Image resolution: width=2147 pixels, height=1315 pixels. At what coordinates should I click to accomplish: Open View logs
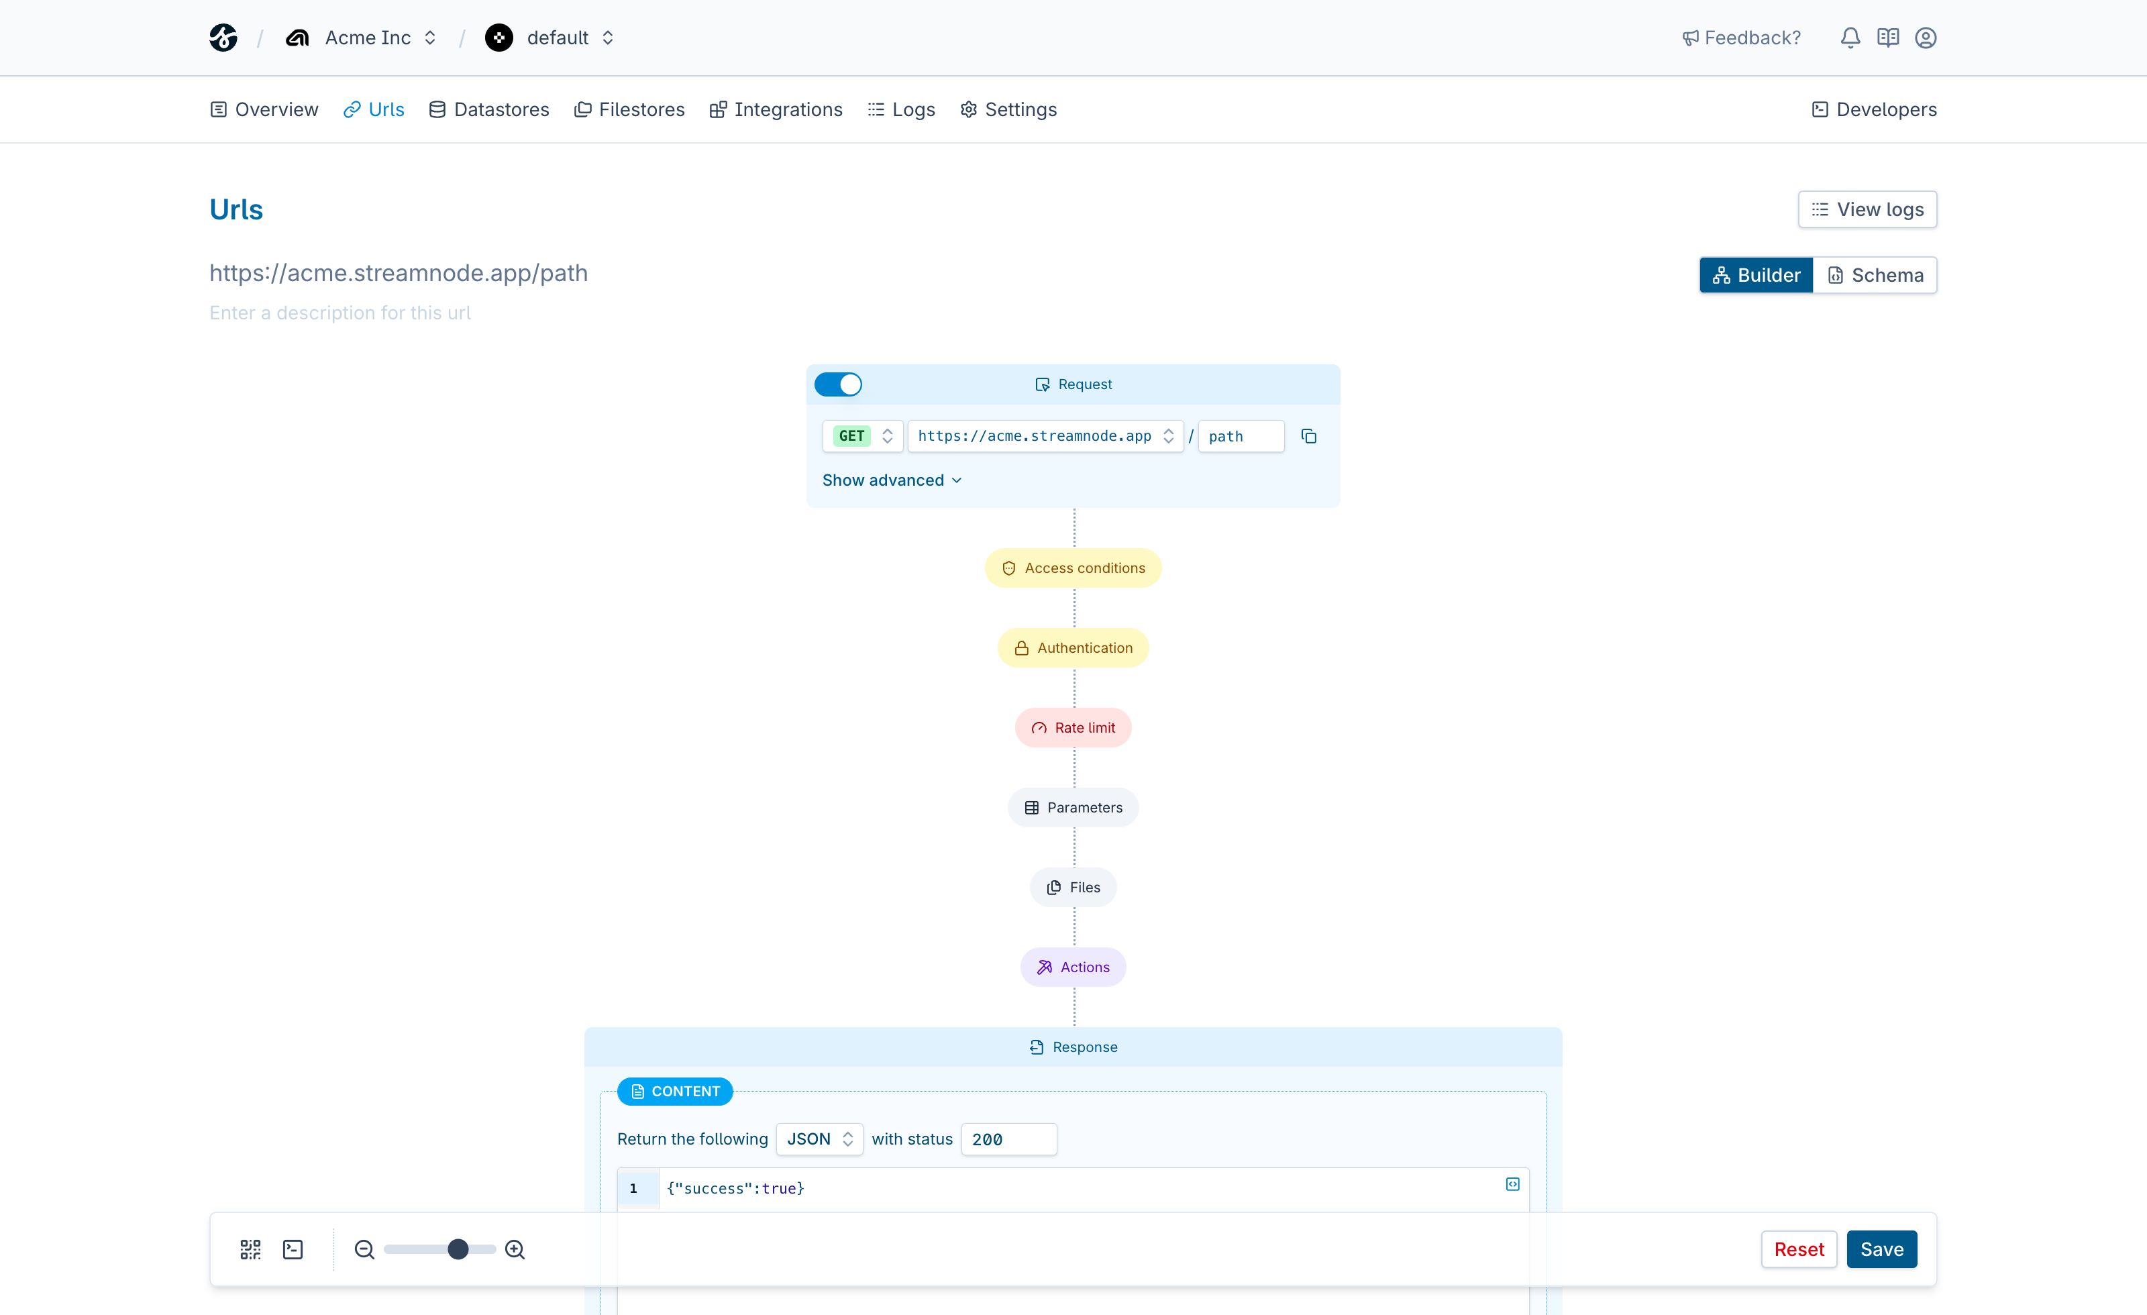[x=1867, y=209]
